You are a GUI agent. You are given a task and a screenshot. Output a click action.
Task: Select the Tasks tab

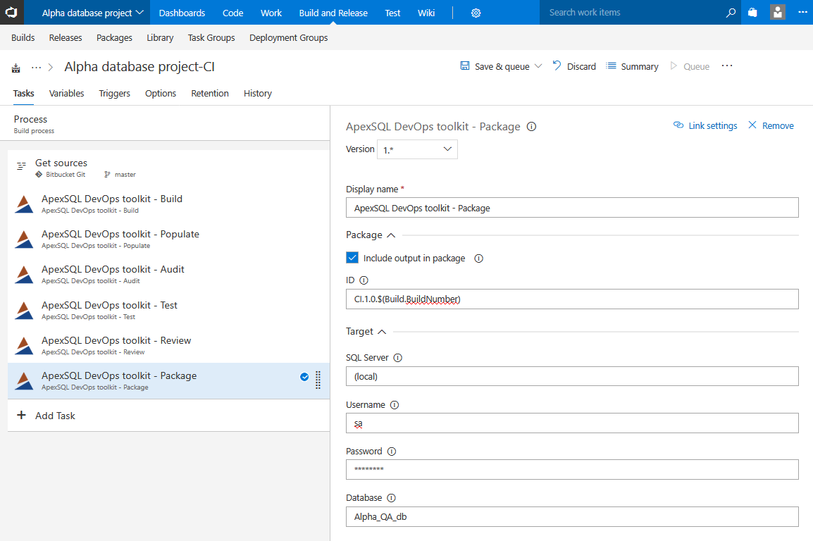click(23, 93)
